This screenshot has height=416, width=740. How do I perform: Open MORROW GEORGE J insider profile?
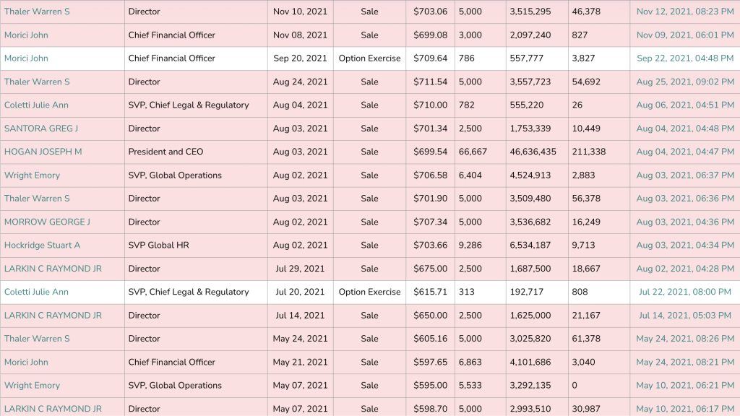point(47,222)
